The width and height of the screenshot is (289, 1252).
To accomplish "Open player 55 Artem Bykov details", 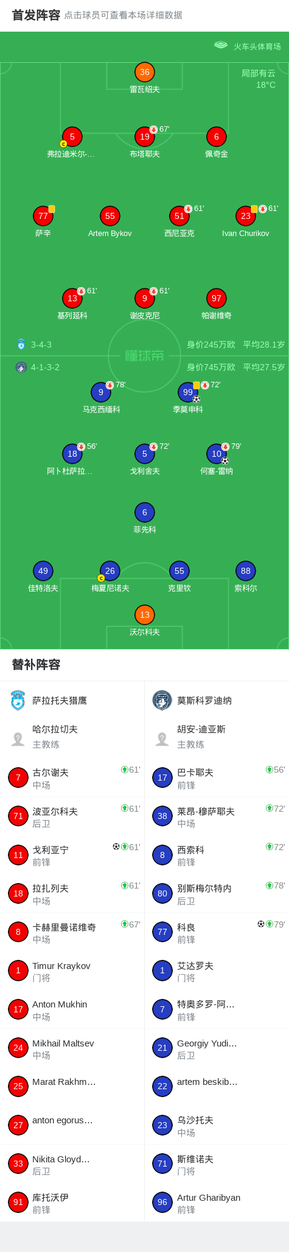I will point(110,216).
